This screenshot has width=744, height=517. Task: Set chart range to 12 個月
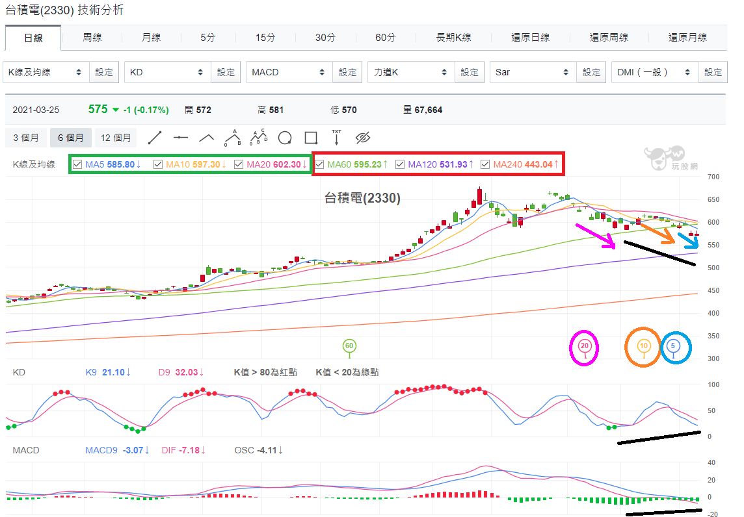(x=116, y=138)
